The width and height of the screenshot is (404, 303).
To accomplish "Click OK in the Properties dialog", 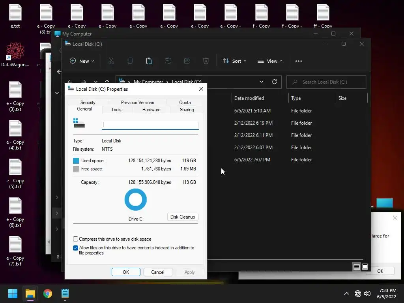I will click(126, 272).
